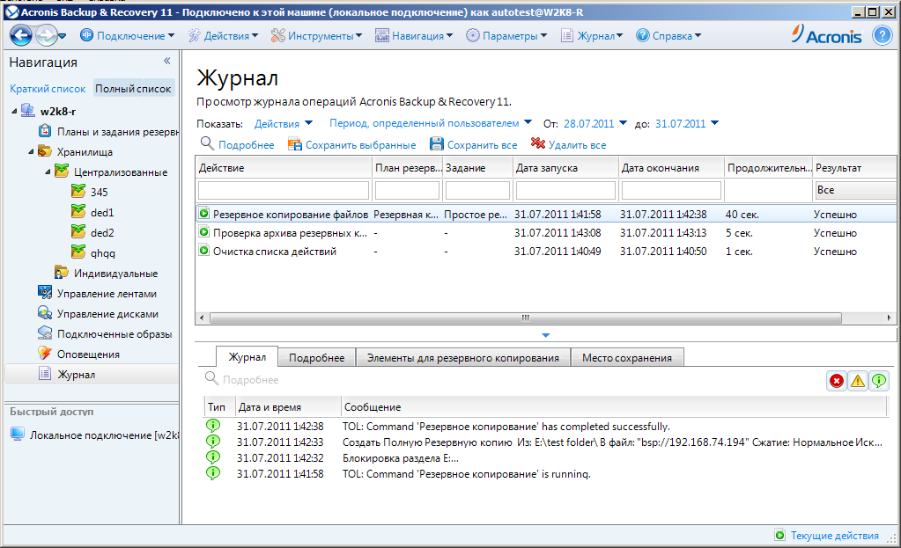The width and height of the screenshot is (901, 548).
Task: Open Управление дисками
Action: (99, 314)
